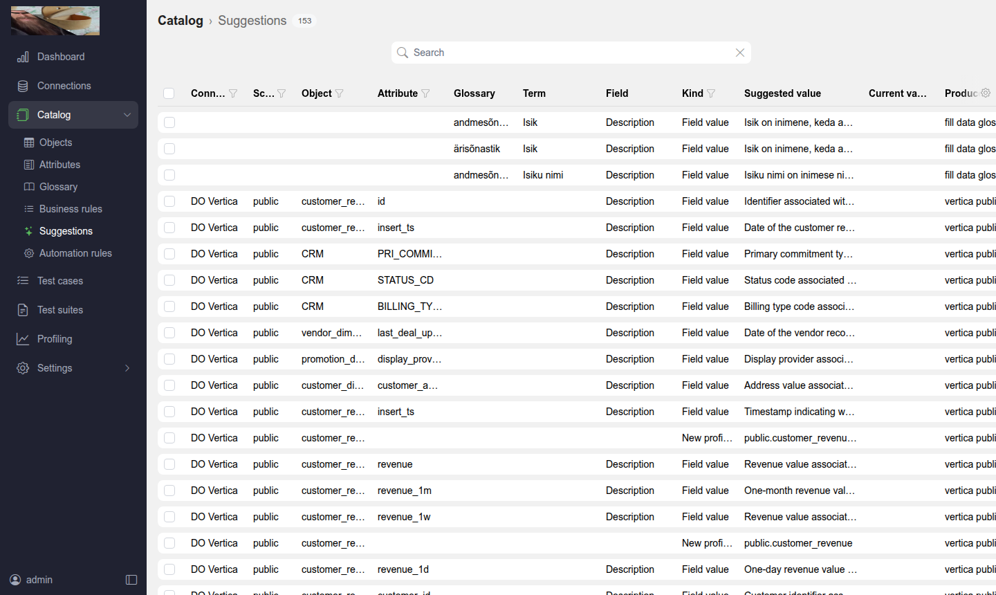The height and width of the screenshot is (595, 996).
Task: Click the Suggestions sparkle icon
Action: pyautogui.click(x=29, y=231)
